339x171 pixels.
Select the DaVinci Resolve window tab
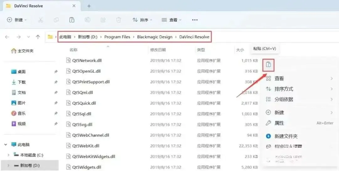(x=41, y=6)
